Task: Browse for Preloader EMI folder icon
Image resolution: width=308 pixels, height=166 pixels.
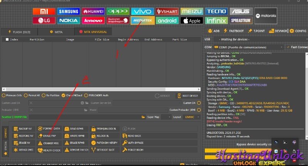Action: tap(85, 110)
